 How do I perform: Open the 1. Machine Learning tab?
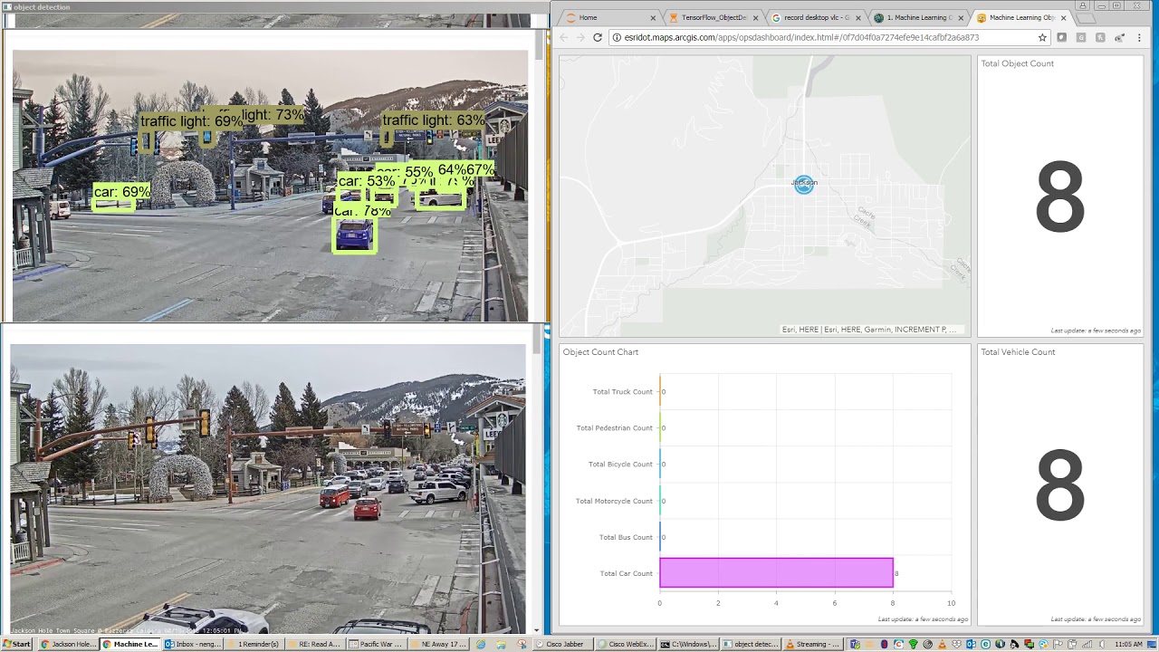pos(919,17)
